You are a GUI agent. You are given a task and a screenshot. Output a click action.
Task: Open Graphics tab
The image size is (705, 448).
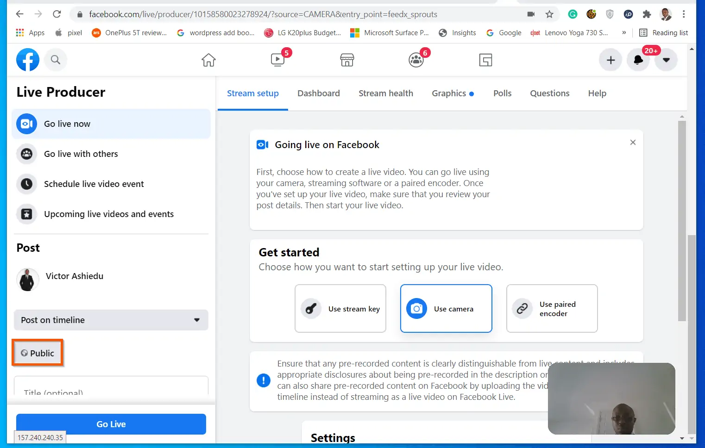(453, 93)
